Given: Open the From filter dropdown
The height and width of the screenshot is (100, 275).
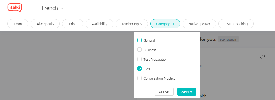Looking at the screenshot, I should [x=18, y=24].
